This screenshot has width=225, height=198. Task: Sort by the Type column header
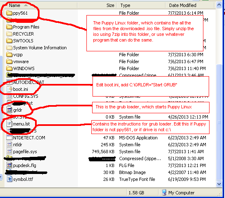[141, 5]
